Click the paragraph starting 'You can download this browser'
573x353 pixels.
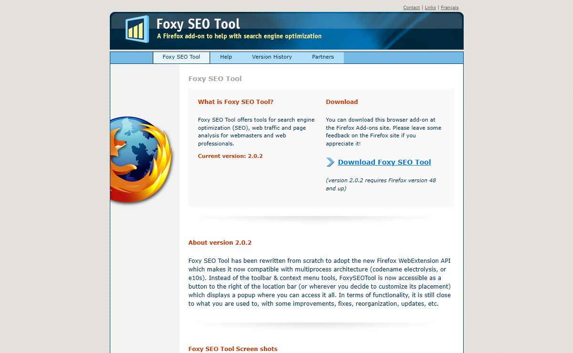(383, 132)
